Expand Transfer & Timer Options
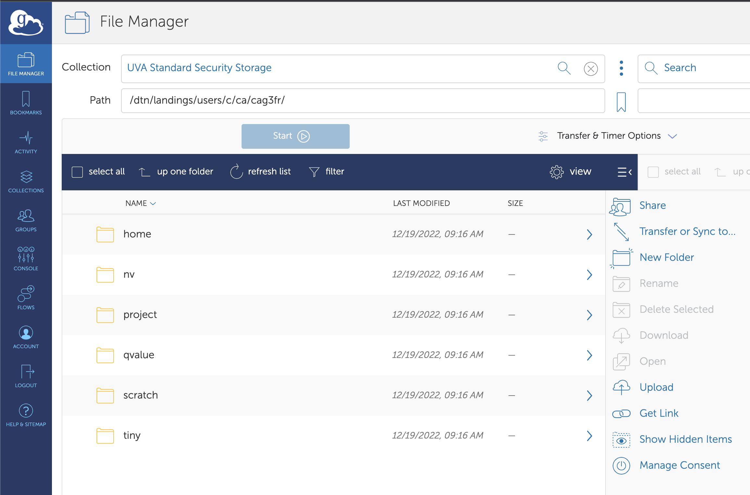750x495 pixels. [x=608, y=136]
